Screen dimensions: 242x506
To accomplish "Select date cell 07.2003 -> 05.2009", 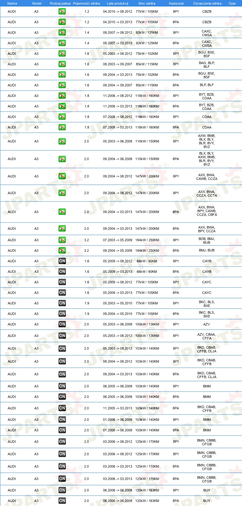I will (x=118, y=240).
